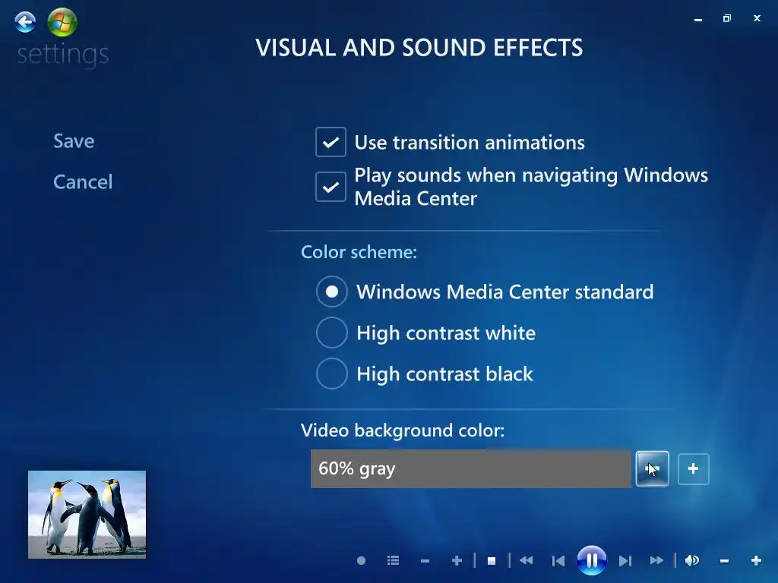Click channel down minus in transport bar

point(425,561)
